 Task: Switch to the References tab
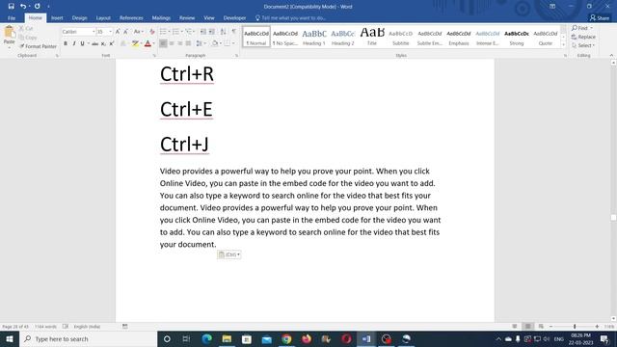(x=131, y=18)
